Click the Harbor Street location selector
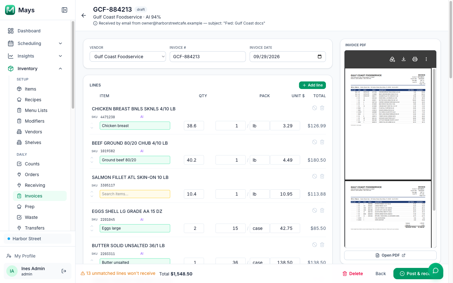 pos(37,239)
